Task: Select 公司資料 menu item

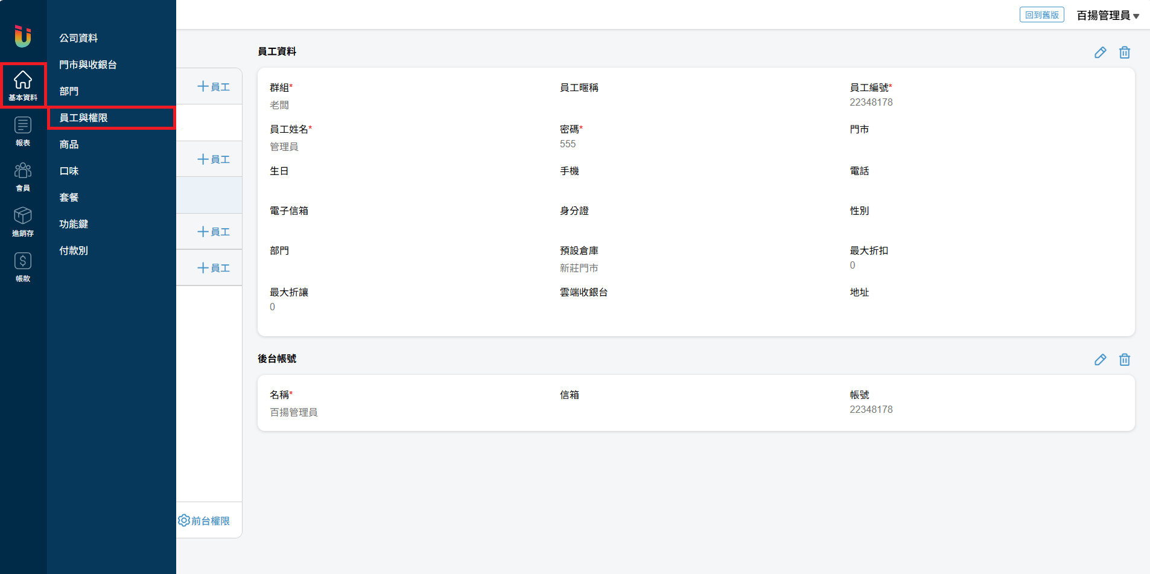Action: click(78, 38)
